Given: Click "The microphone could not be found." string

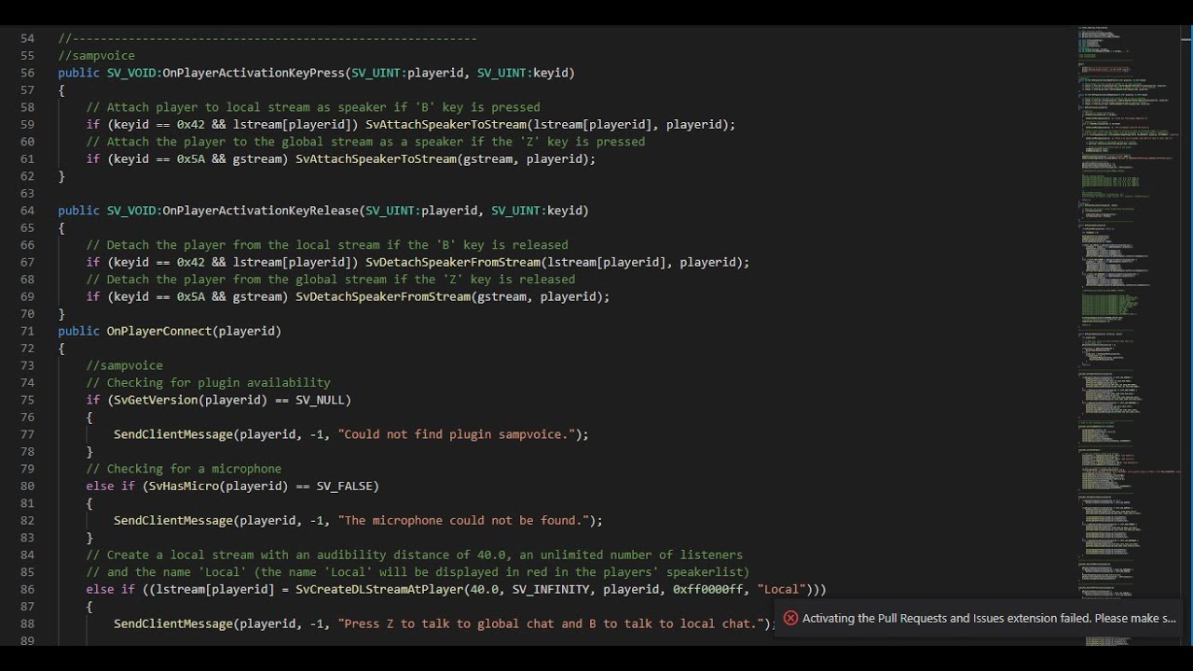Looking at the screenshot, I should pyautogui.click(x=463, y=520).
